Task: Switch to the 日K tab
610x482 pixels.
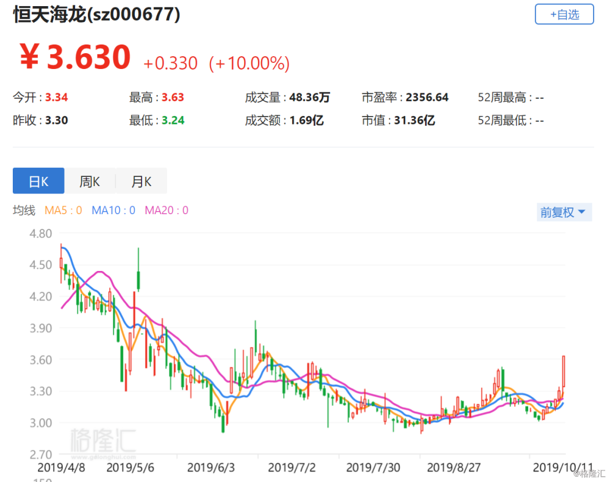Action: (x=38, y=181)
